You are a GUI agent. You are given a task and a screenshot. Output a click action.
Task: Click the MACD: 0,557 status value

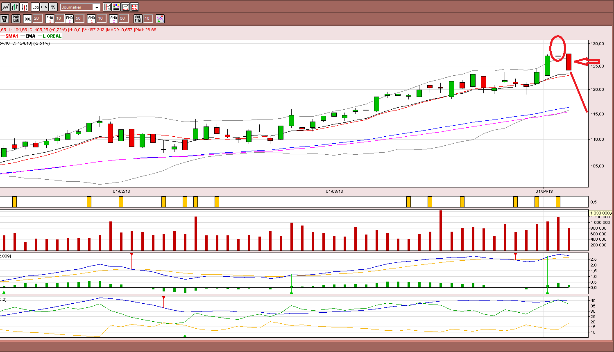[120, 29]
